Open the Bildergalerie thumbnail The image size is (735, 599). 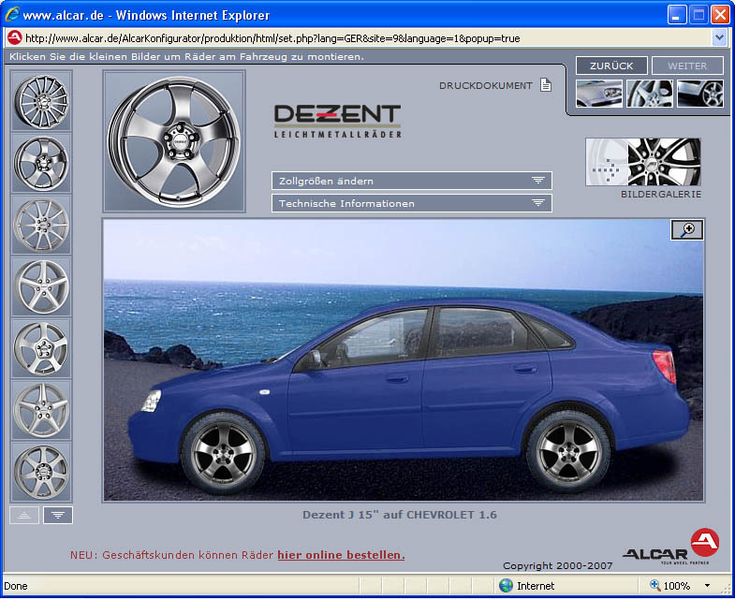pos(642,162)
